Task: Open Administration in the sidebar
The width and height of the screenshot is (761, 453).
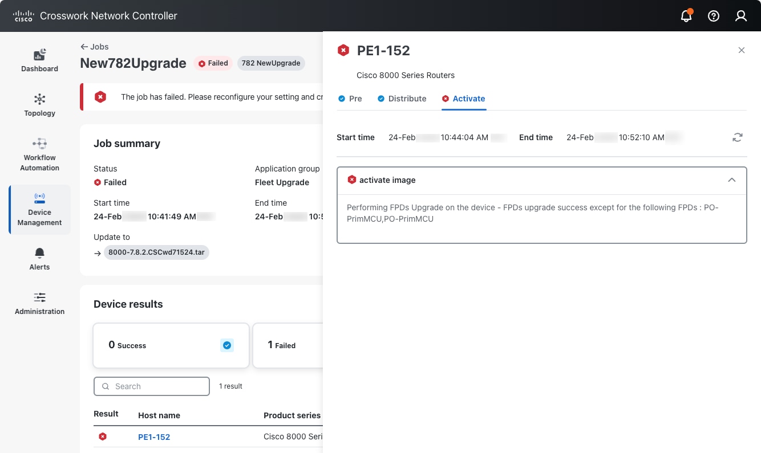Action: [39, 304]
